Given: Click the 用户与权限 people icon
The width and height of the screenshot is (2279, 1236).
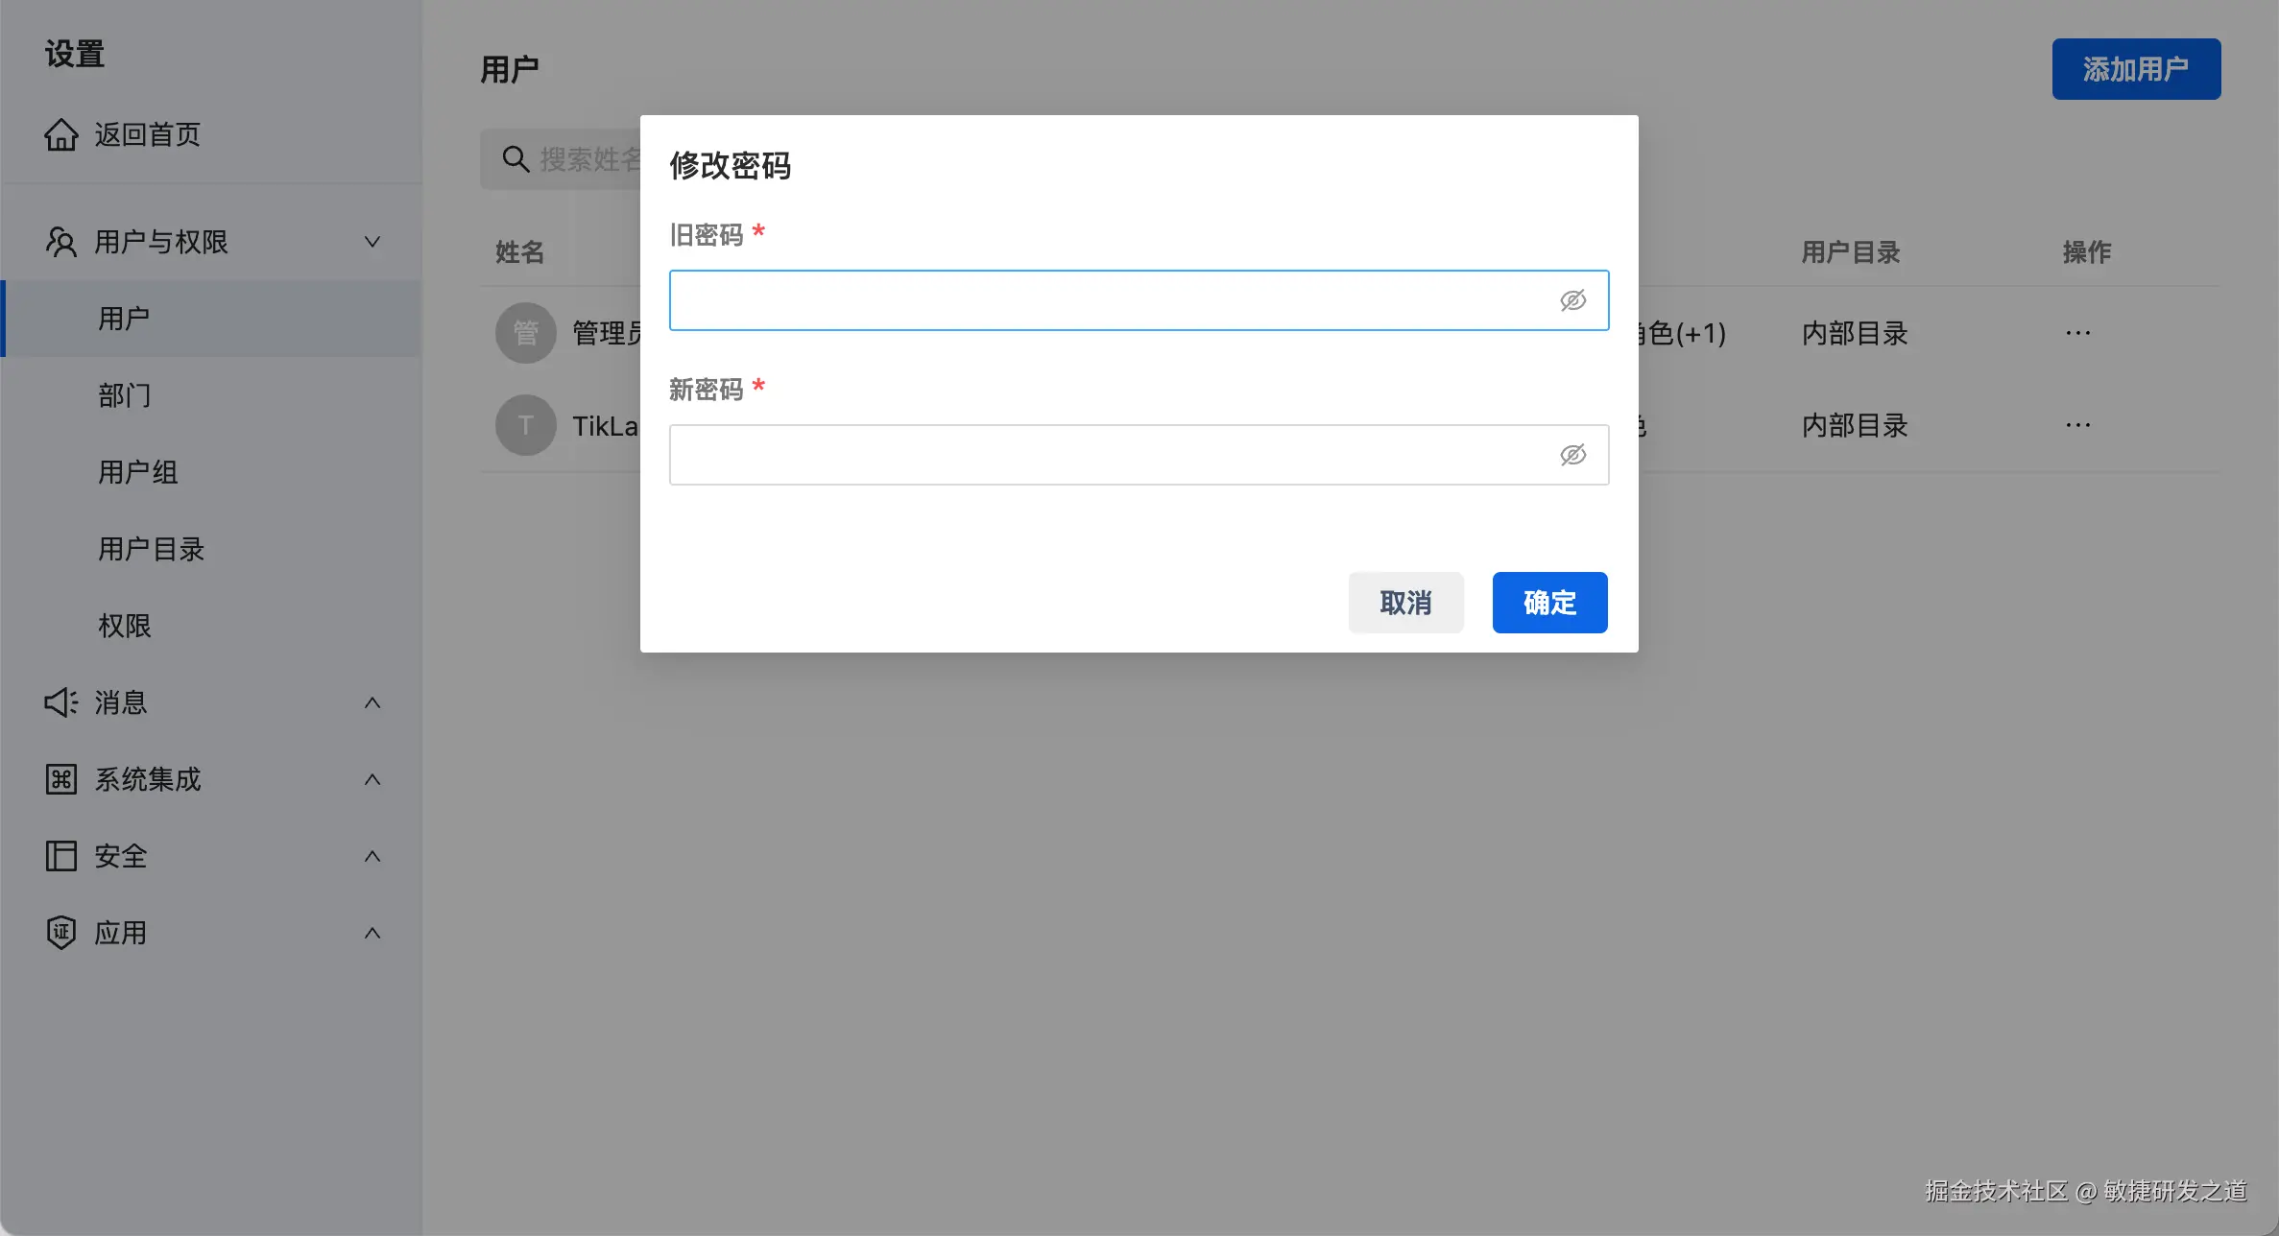Looking at the screenshot, I should coord(60,242).
